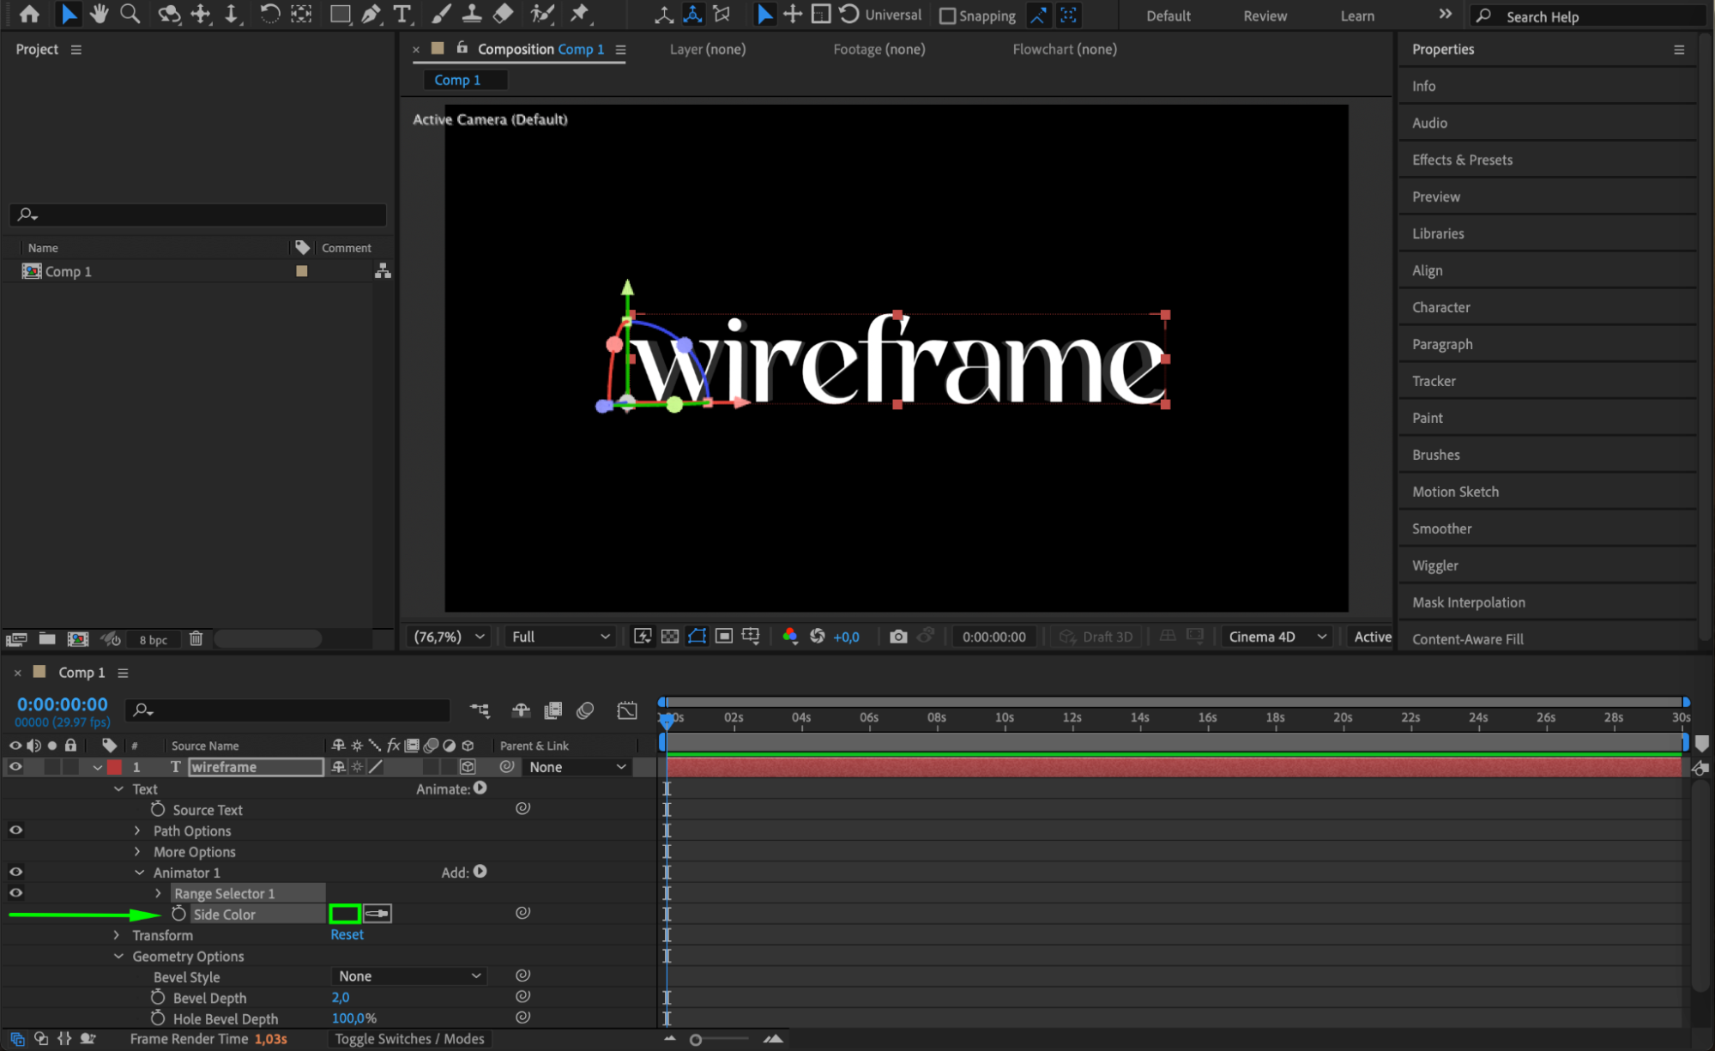1715x1051 pixels.
Task: Select the Hand tool
Action: [x=100, y=14]
